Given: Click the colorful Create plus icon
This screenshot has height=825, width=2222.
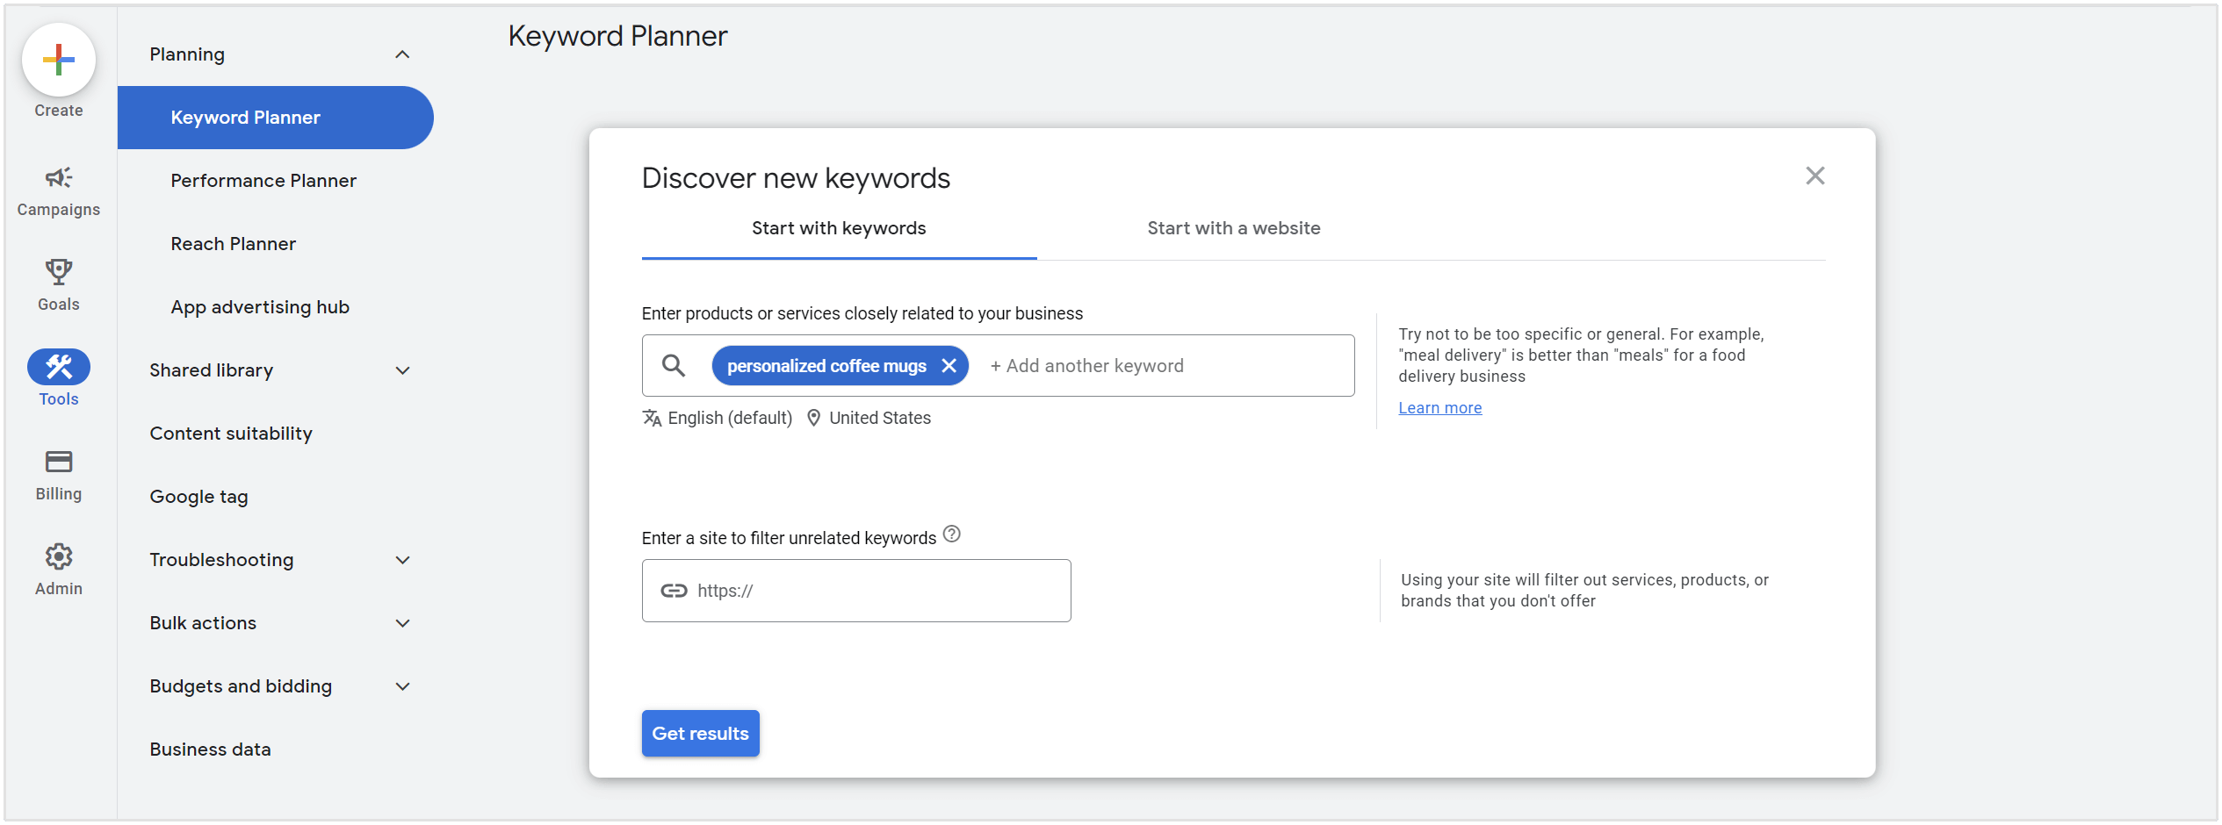Looking at the screenshot, I should click(x=59, y=60).
